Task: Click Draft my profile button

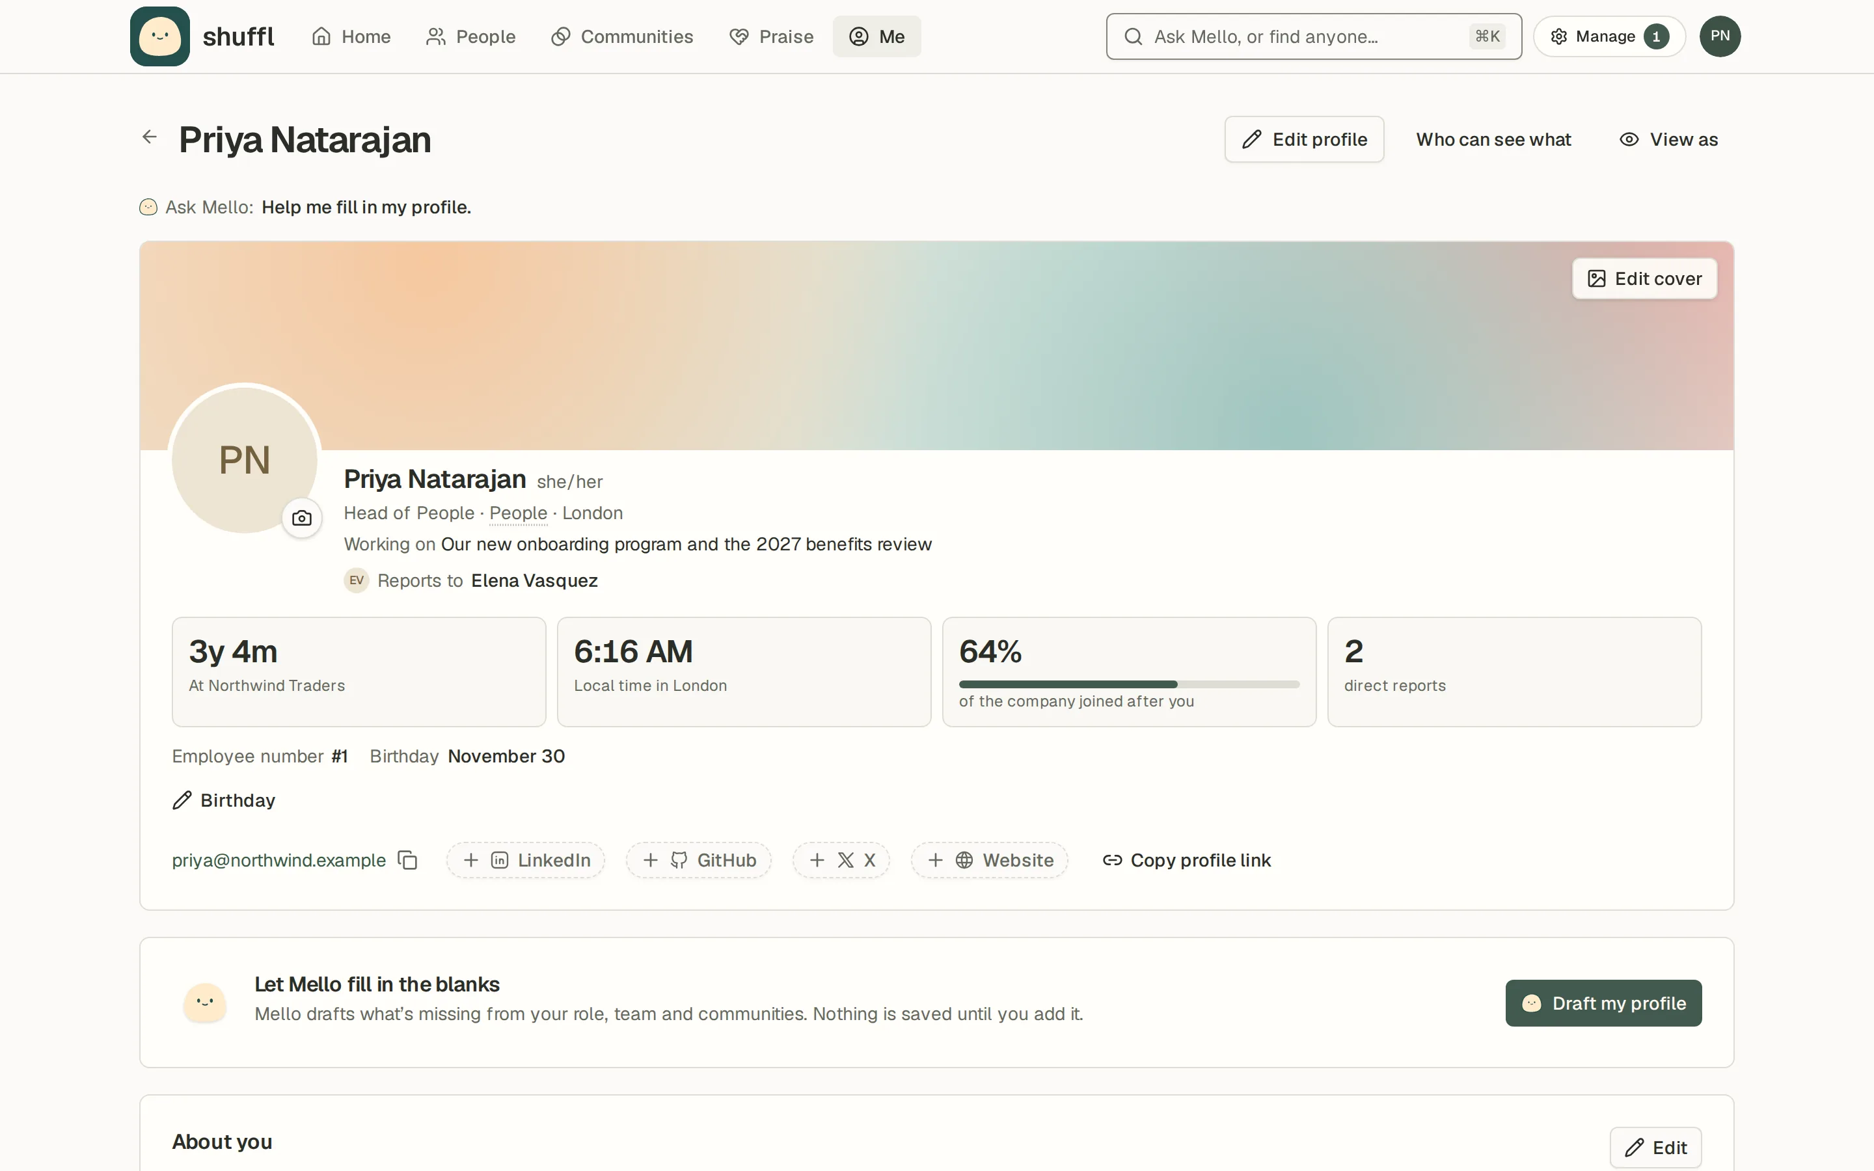Action: (x=1604, y=1003)
